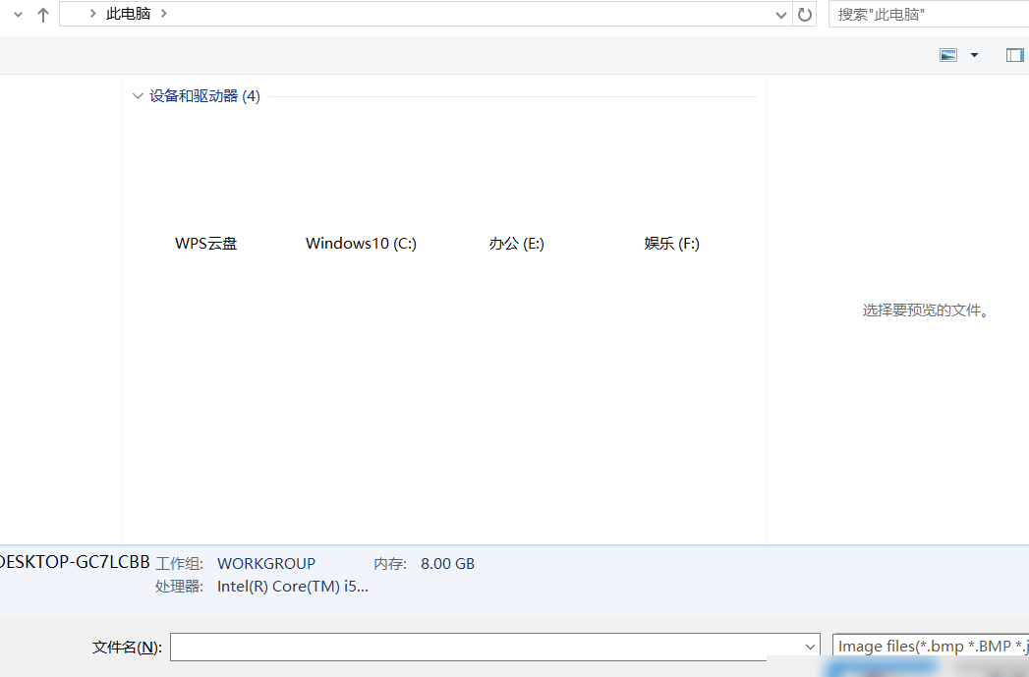Click the 文件名(N) text field
The width and height of the screenshot is (1029, 677).
[x=494, y=647]
